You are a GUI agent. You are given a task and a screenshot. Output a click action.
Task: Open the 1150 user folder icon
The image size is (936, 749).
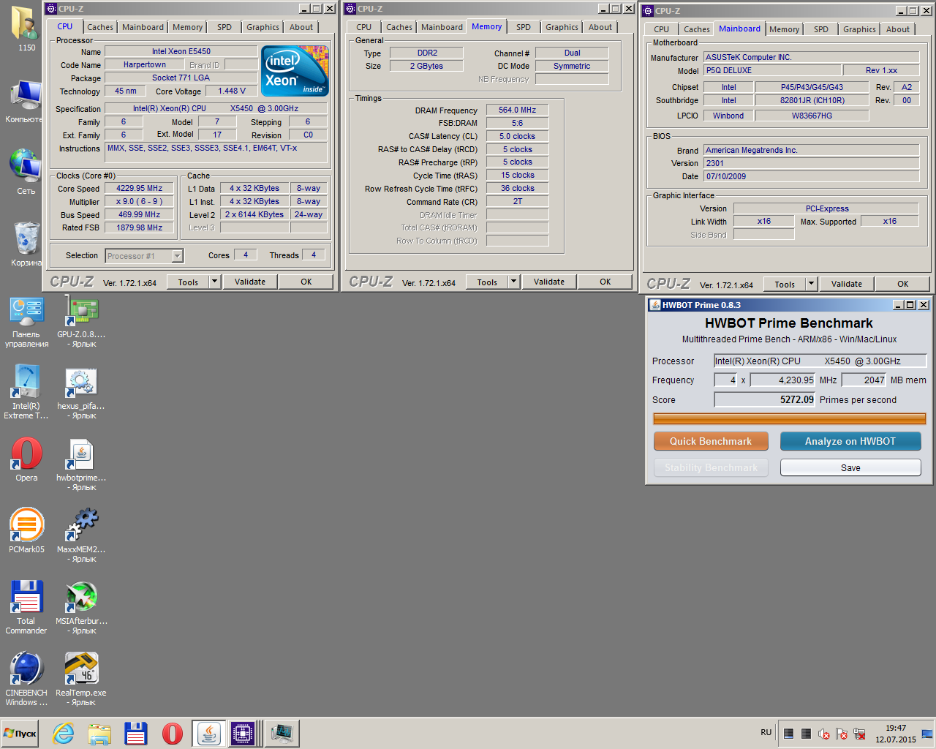click(x=26, y=29)
